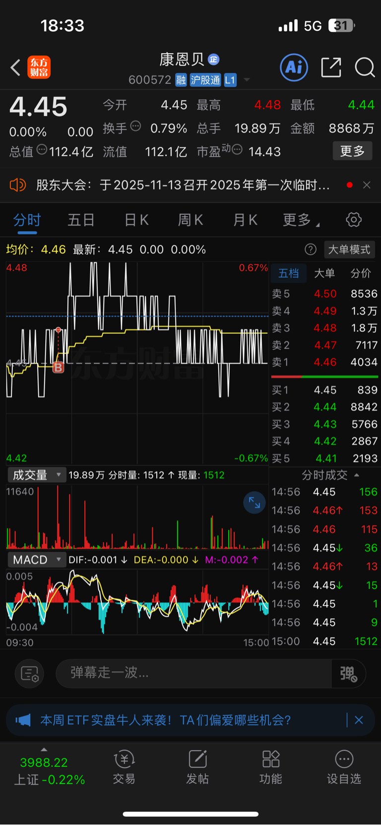
Task: Tap the ETF banner megaphone icon
Action: coord(23,720)
